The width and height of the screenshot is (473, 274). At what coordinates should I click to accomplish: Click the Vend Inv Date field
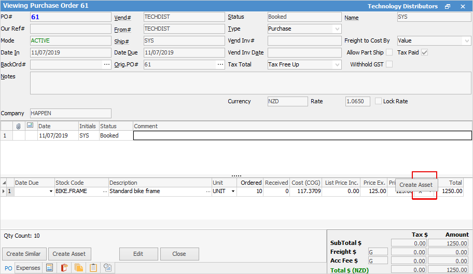(304, 52)
